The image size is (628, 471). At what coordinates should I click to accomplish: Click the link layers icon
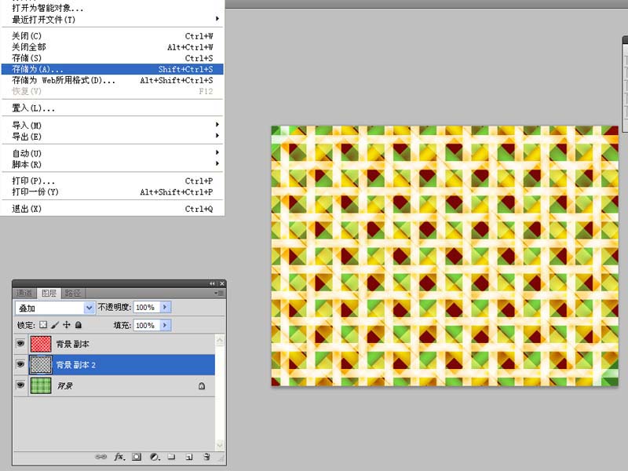coord(100,457)
